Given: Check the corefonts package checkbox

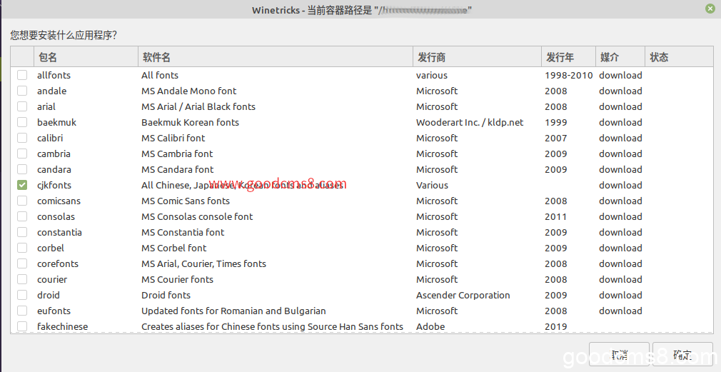Looking at the screenshot, I should pyautogui.click(x=22, y=263).
